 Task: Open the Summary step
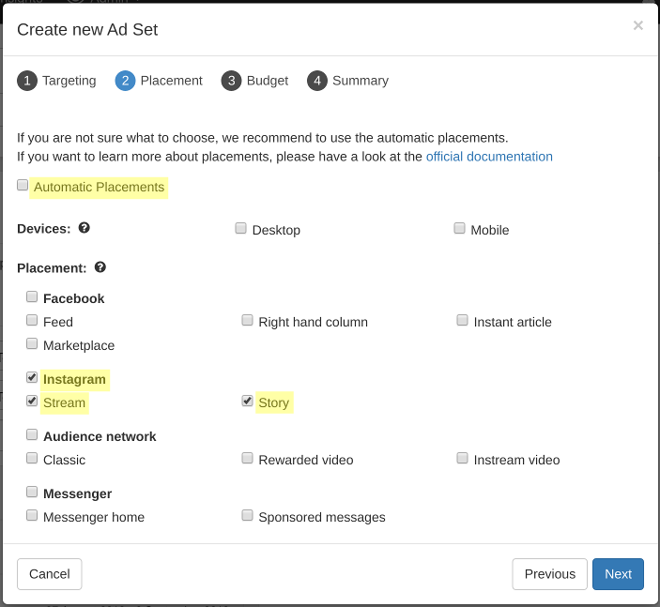pos(348,81)
